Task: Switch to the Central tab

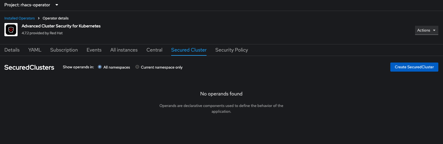Action: pos(154,50)
